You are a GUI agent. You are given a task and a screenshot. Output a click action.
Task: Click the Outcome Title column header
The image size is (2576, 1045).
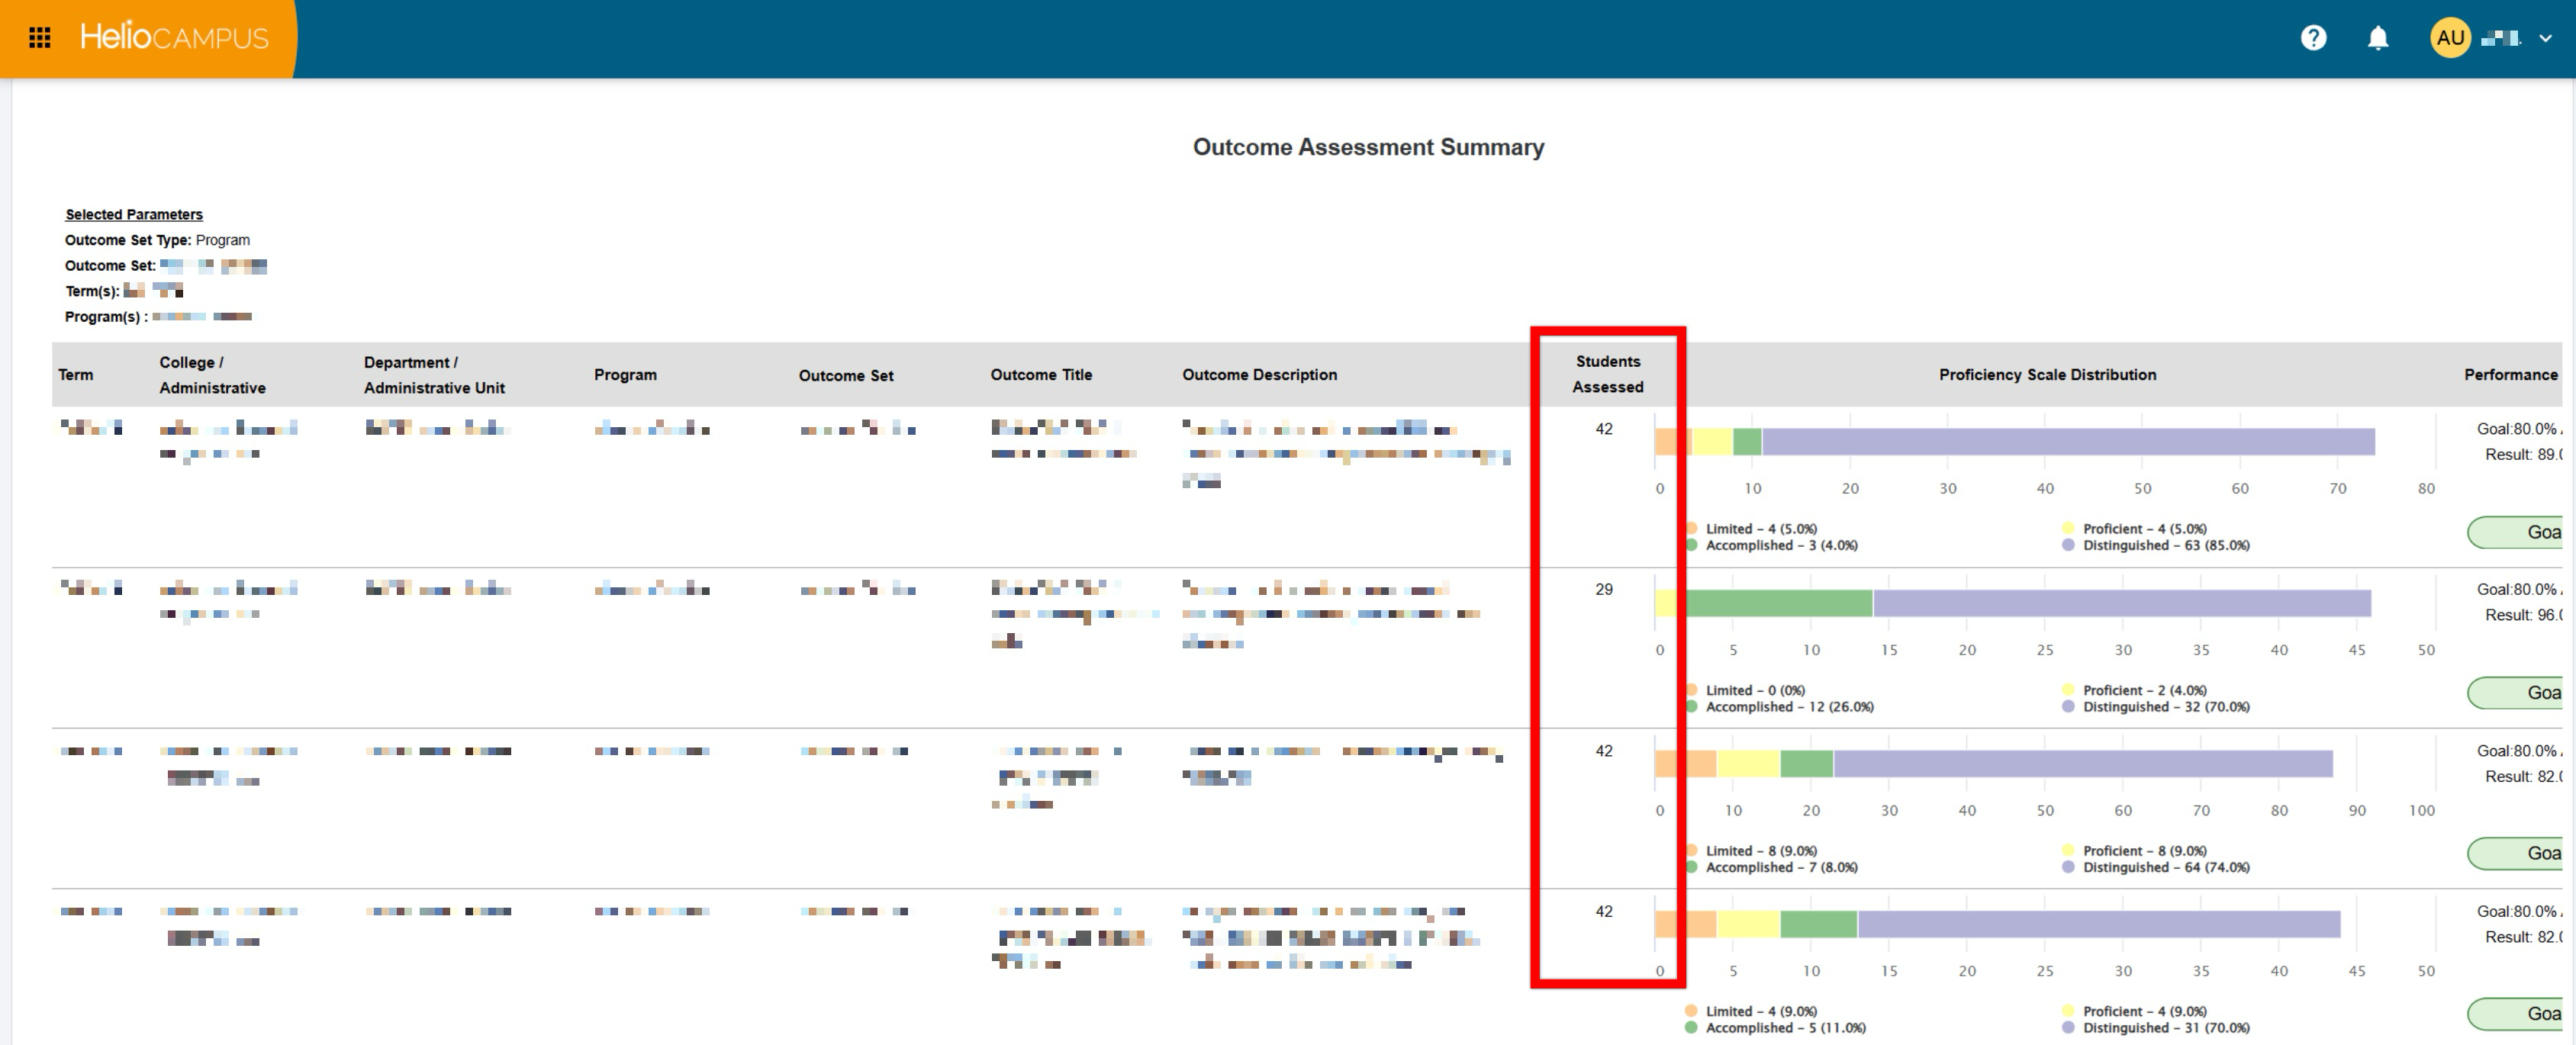[1041, 374]
